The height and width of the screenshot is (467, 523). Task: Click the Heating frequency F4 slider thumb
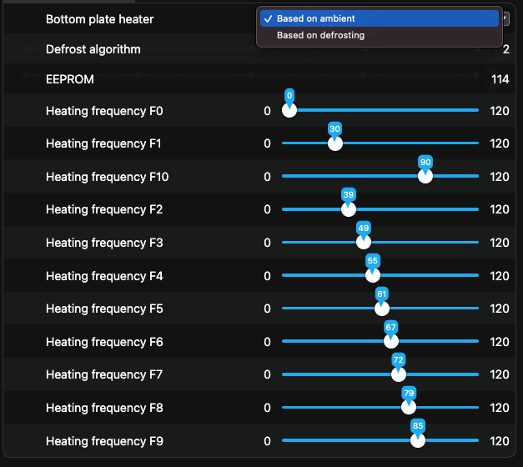tap(372, 276)
